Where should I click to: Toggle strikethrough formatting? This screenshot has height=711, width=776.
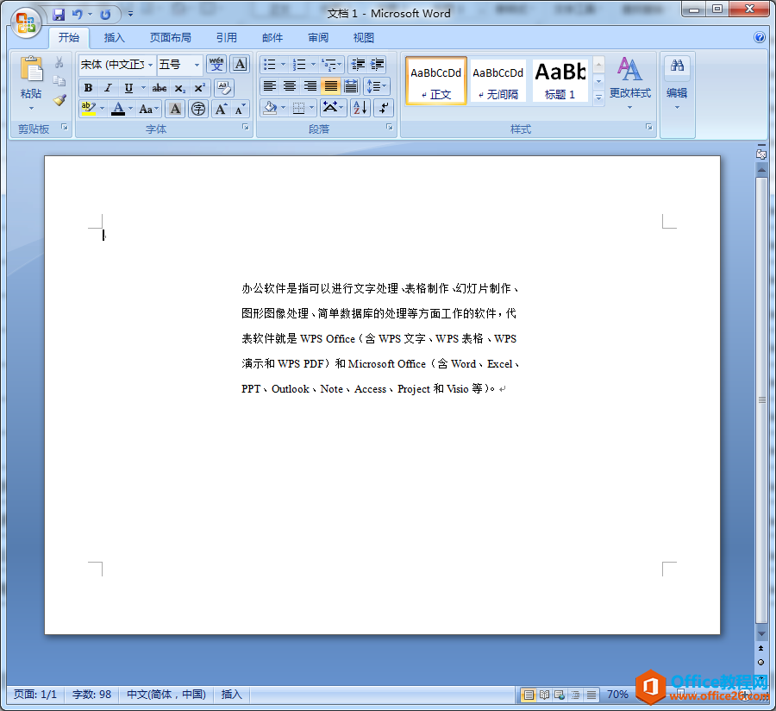[x=159, y=88]
